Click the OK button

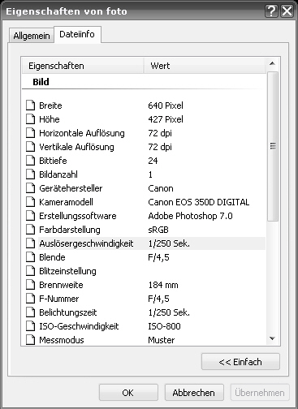click(128, 393)
